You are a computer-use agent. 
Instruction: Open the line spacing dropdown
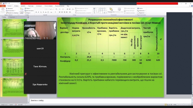[x=73, y=9]
